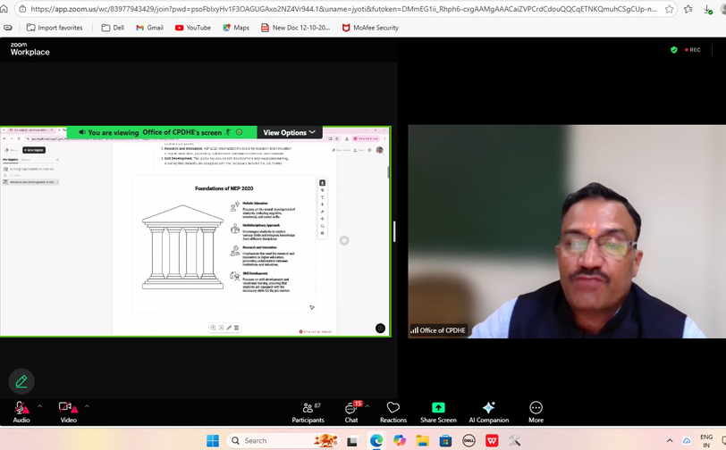Open the tools app on taskbar
Viewport: 726px width, 450px height.
click(515, 441)
